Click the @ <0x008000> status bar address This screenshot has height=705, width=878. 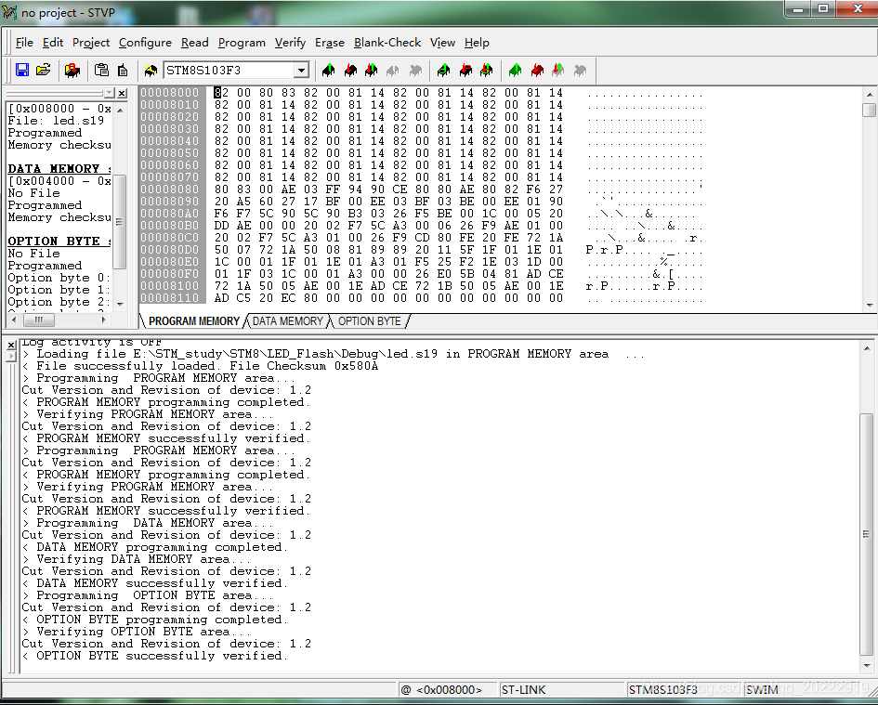click(x=448, y=690)
